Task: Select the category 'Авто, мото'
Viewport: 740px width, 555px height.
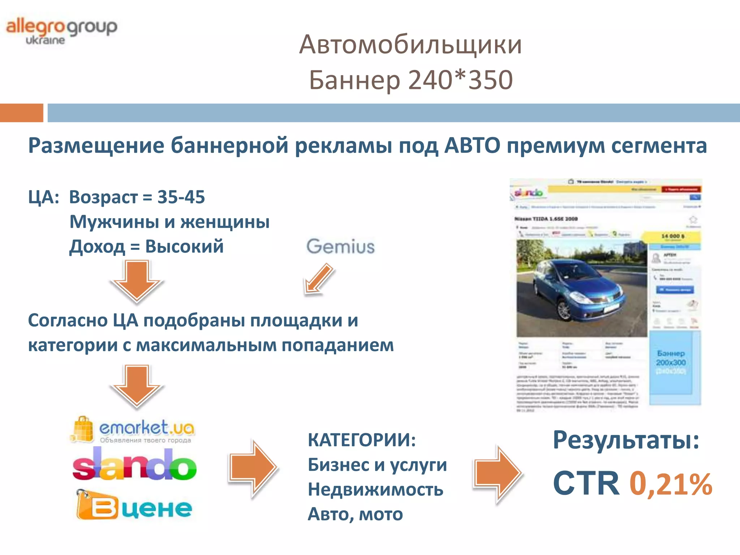Action: (355, 514)
